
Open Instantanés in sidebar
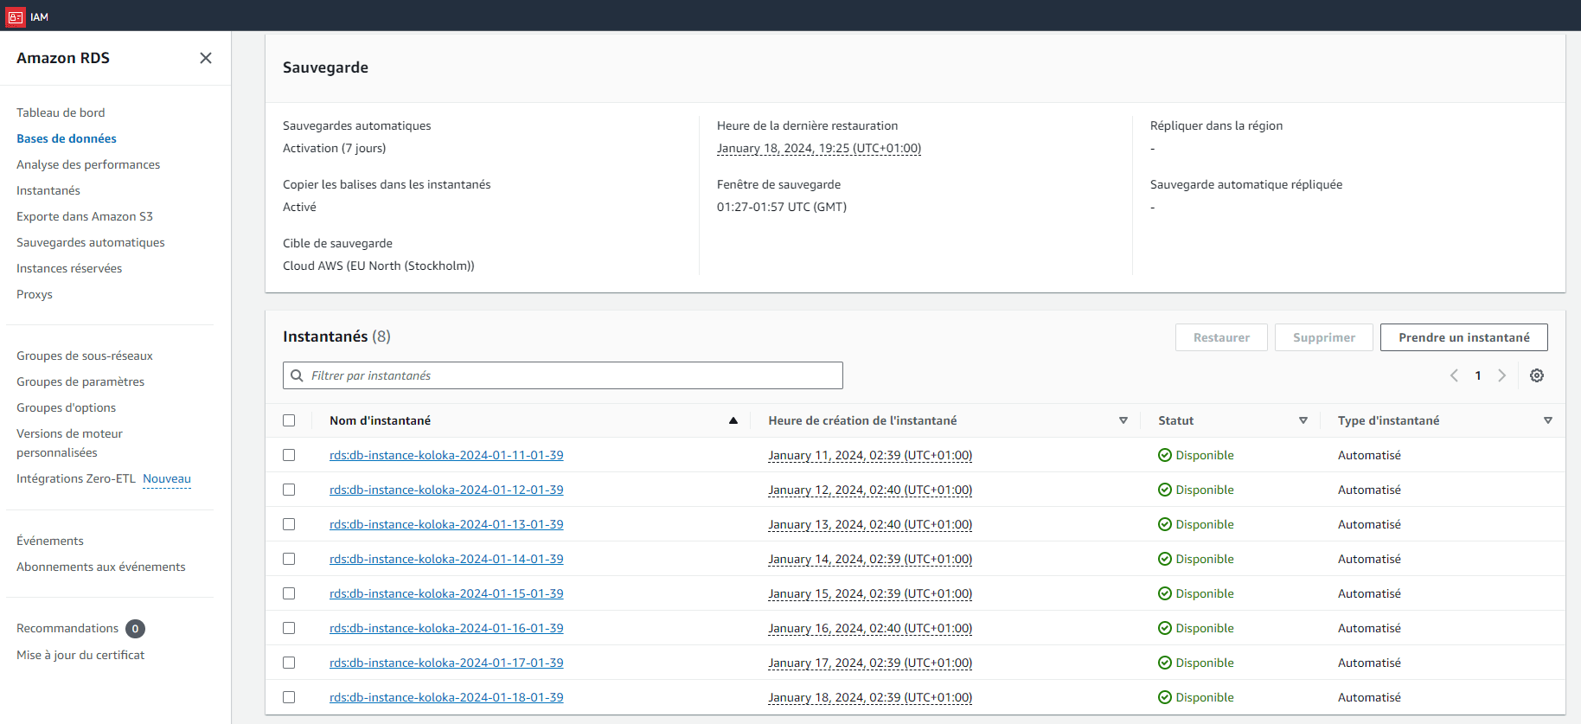coord(48,190)
